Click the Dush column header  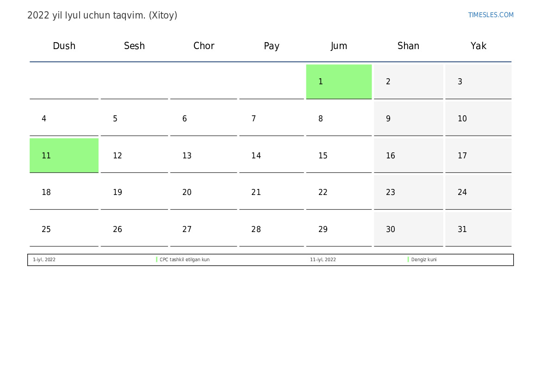(64, 46)
